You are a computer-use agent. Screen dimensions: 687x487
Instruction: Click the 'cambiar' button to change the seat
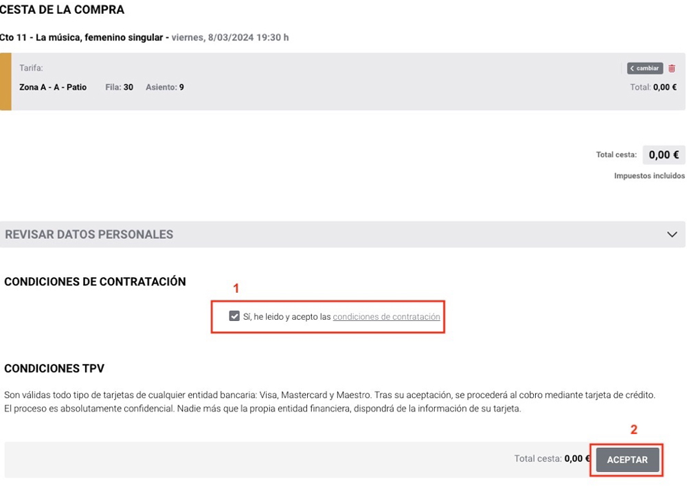click(x=644, y=69)
